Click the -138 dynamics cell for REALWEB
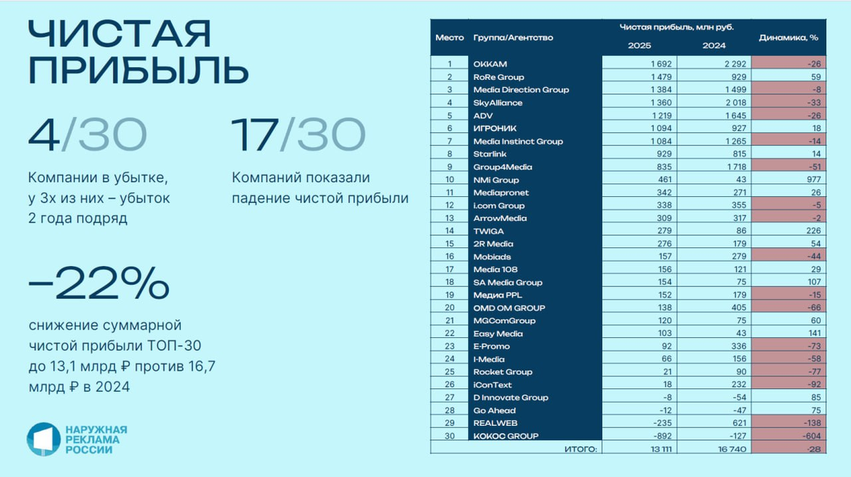The image size is (851, 477). coord(787,423)
